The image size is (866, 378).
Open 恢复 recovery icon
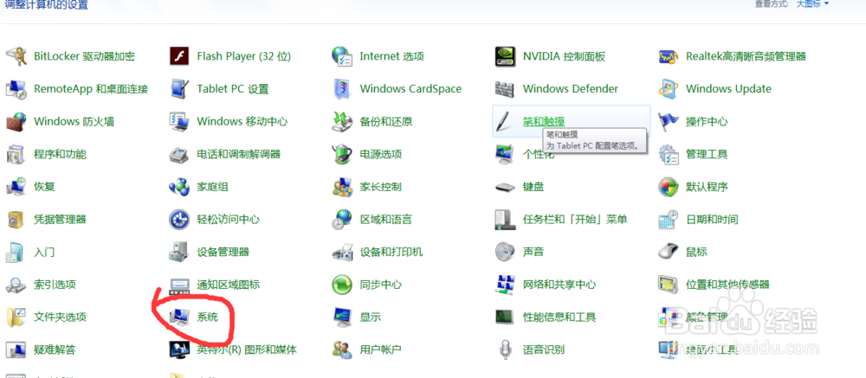(16, 187)
